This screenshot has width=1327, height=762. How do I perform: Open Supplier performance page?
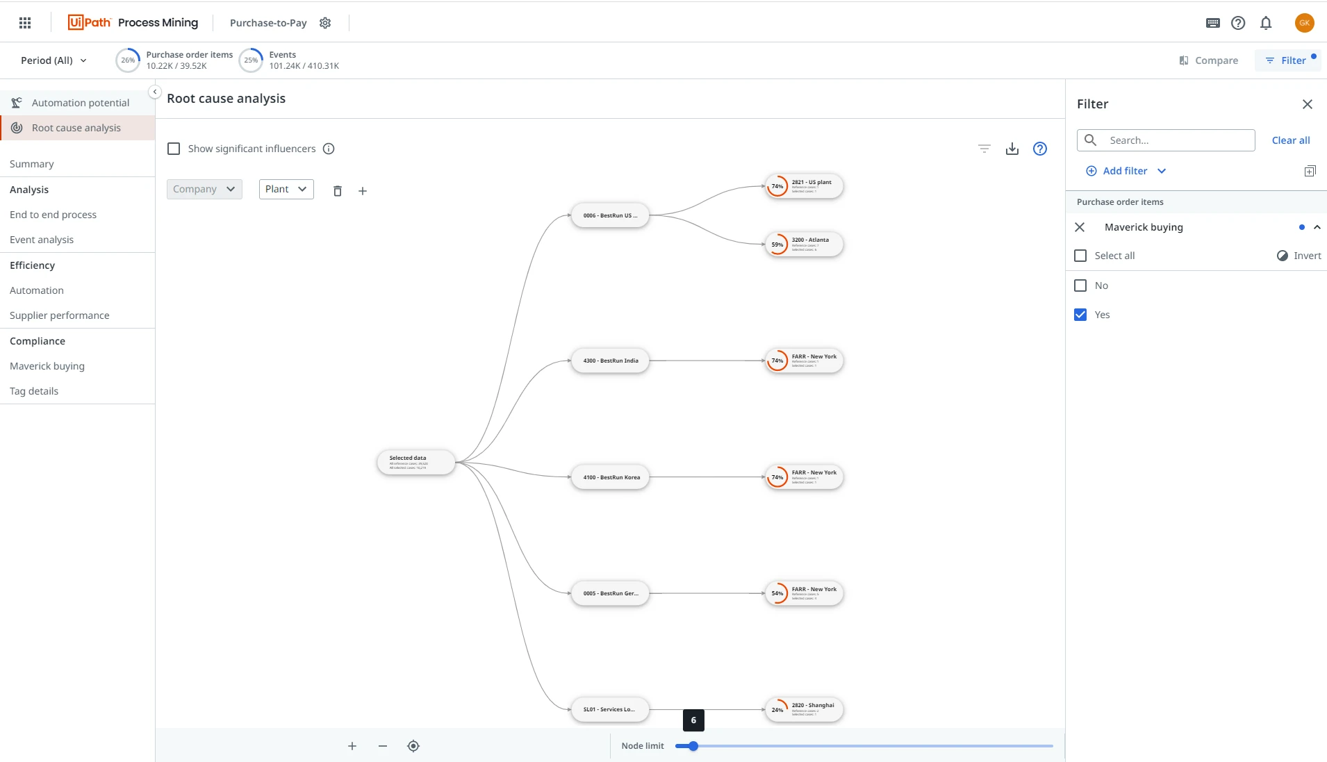60,315
